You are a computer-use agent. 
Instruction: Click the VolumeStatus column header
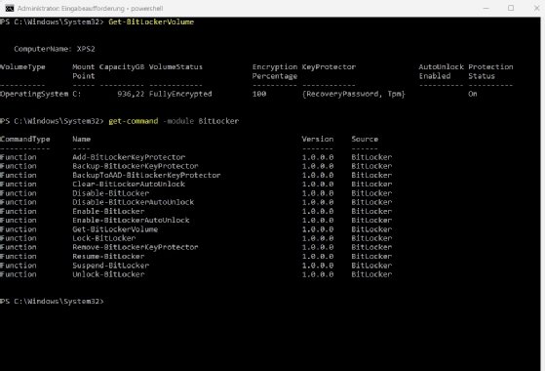click(x=175, y=66)
